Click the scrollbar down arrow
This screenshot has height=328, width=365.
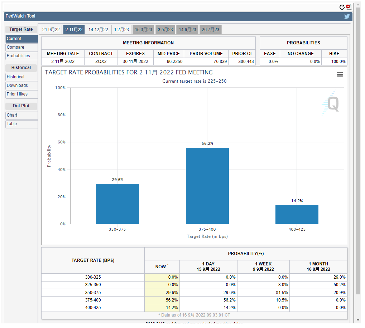[x=357, y=320]
